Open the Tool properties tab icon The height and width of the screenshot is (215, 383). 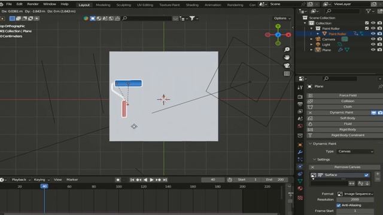tap(300, 88)
